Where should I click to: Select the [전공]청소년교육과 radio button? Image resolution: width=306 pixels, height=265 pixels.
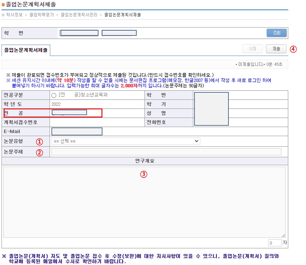(x=54, y=95)
